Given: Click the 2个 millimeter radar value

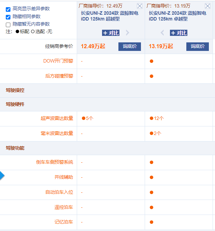Looking at the screenshot, I should click(x=156, y=133).
